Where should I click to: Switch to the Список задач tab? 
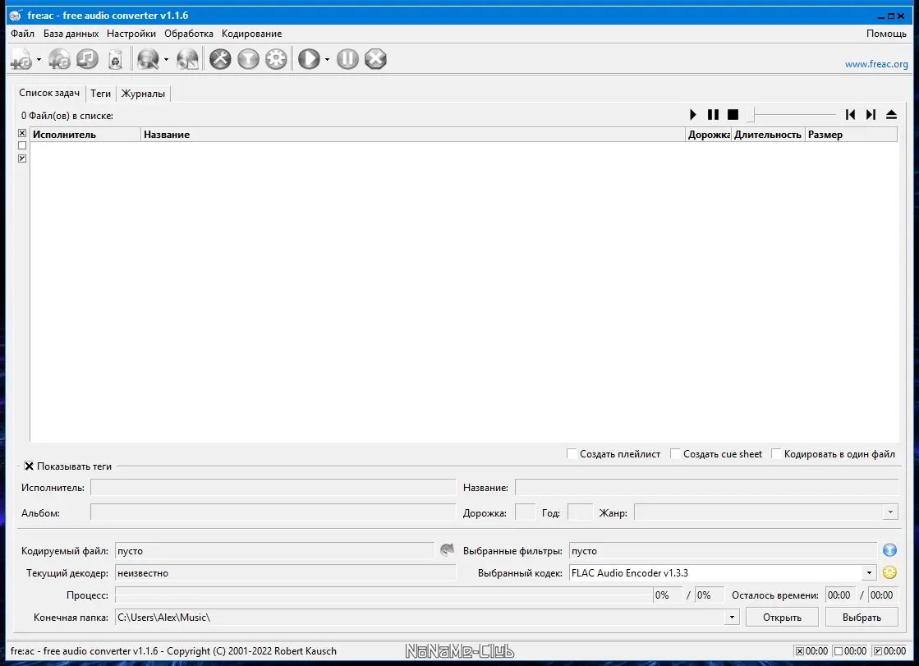point(49,93)
